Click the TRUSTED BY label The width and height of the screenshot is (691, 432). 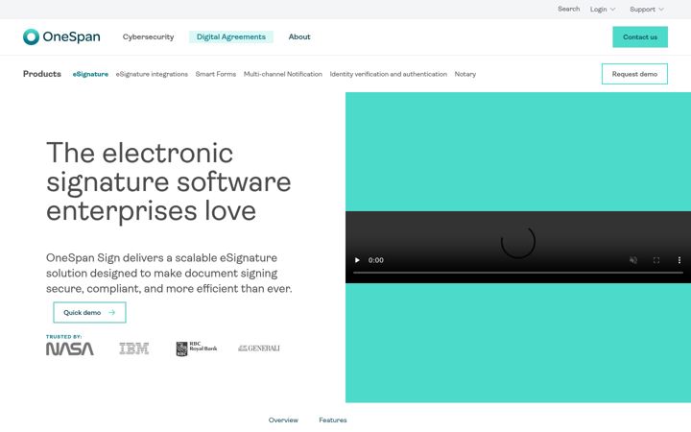64,337
